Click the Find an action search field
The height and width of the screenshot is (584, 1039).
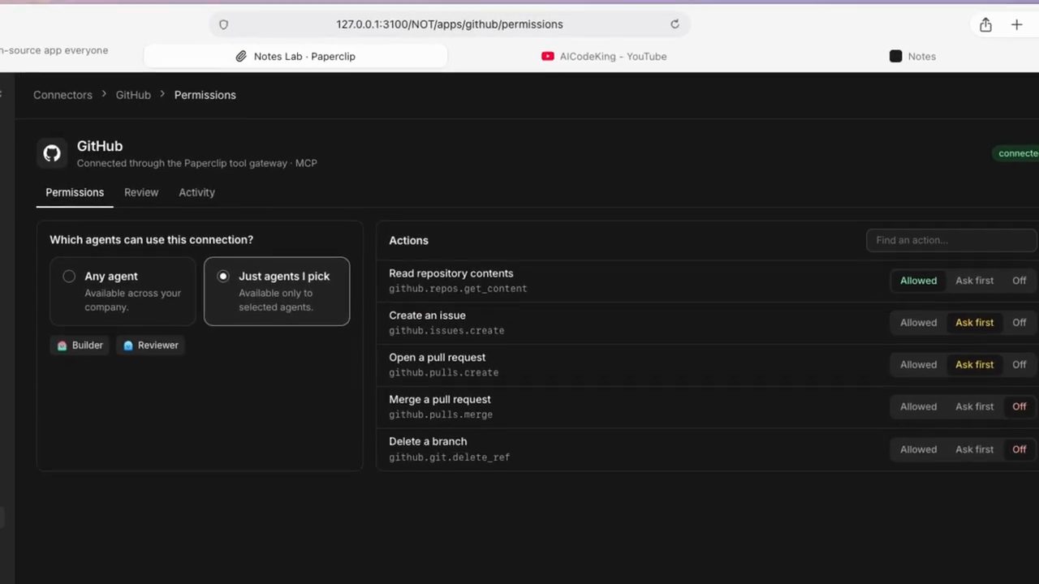951,240
